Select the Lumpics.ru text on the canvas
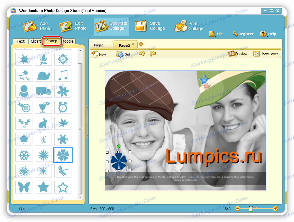The width and height of the screenshot is (294, 222). (214, 157)
